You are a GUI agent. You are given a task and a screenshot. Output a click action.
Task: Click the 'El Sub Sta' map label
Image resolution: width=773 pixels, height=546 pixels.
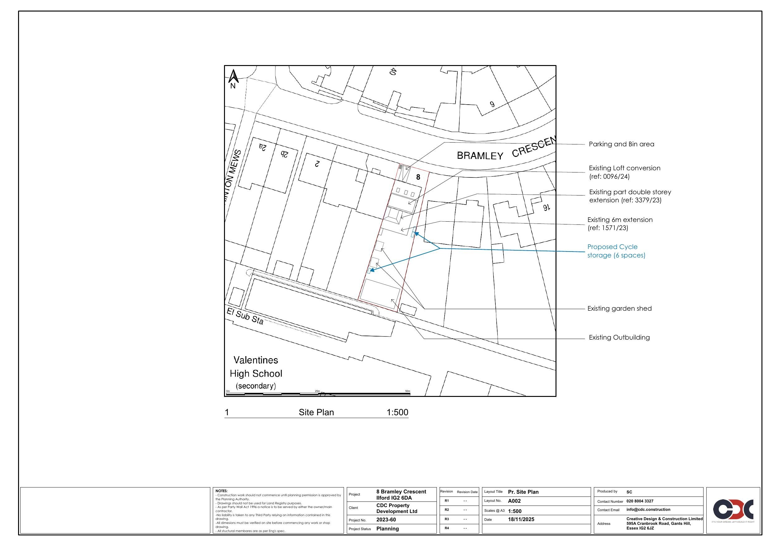coord(245,316)
